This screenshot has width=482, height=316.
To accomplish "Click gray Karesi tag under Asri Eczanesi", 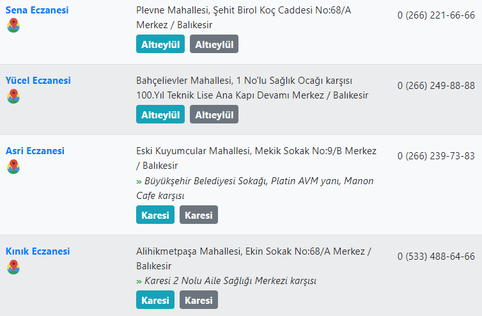I will pos(199,215).
